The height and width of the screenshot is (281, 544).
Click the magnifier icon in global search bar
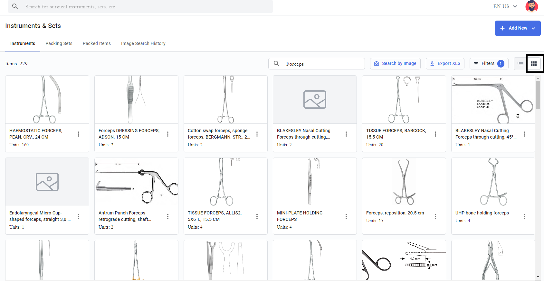pos(15,6)
